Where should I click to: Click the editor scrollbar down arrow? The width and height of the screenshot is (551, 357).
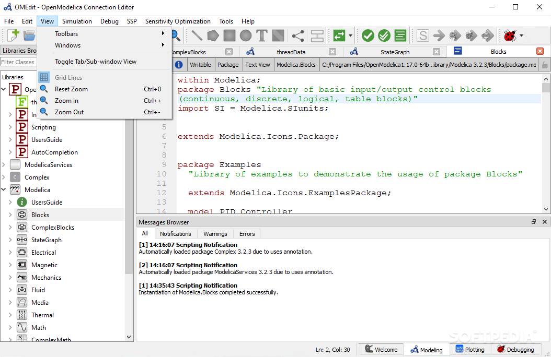click(546, 209)
